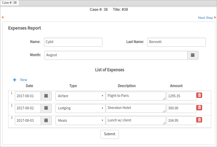
Task: Click the plus icon to add expense
Action: point(15,80)
